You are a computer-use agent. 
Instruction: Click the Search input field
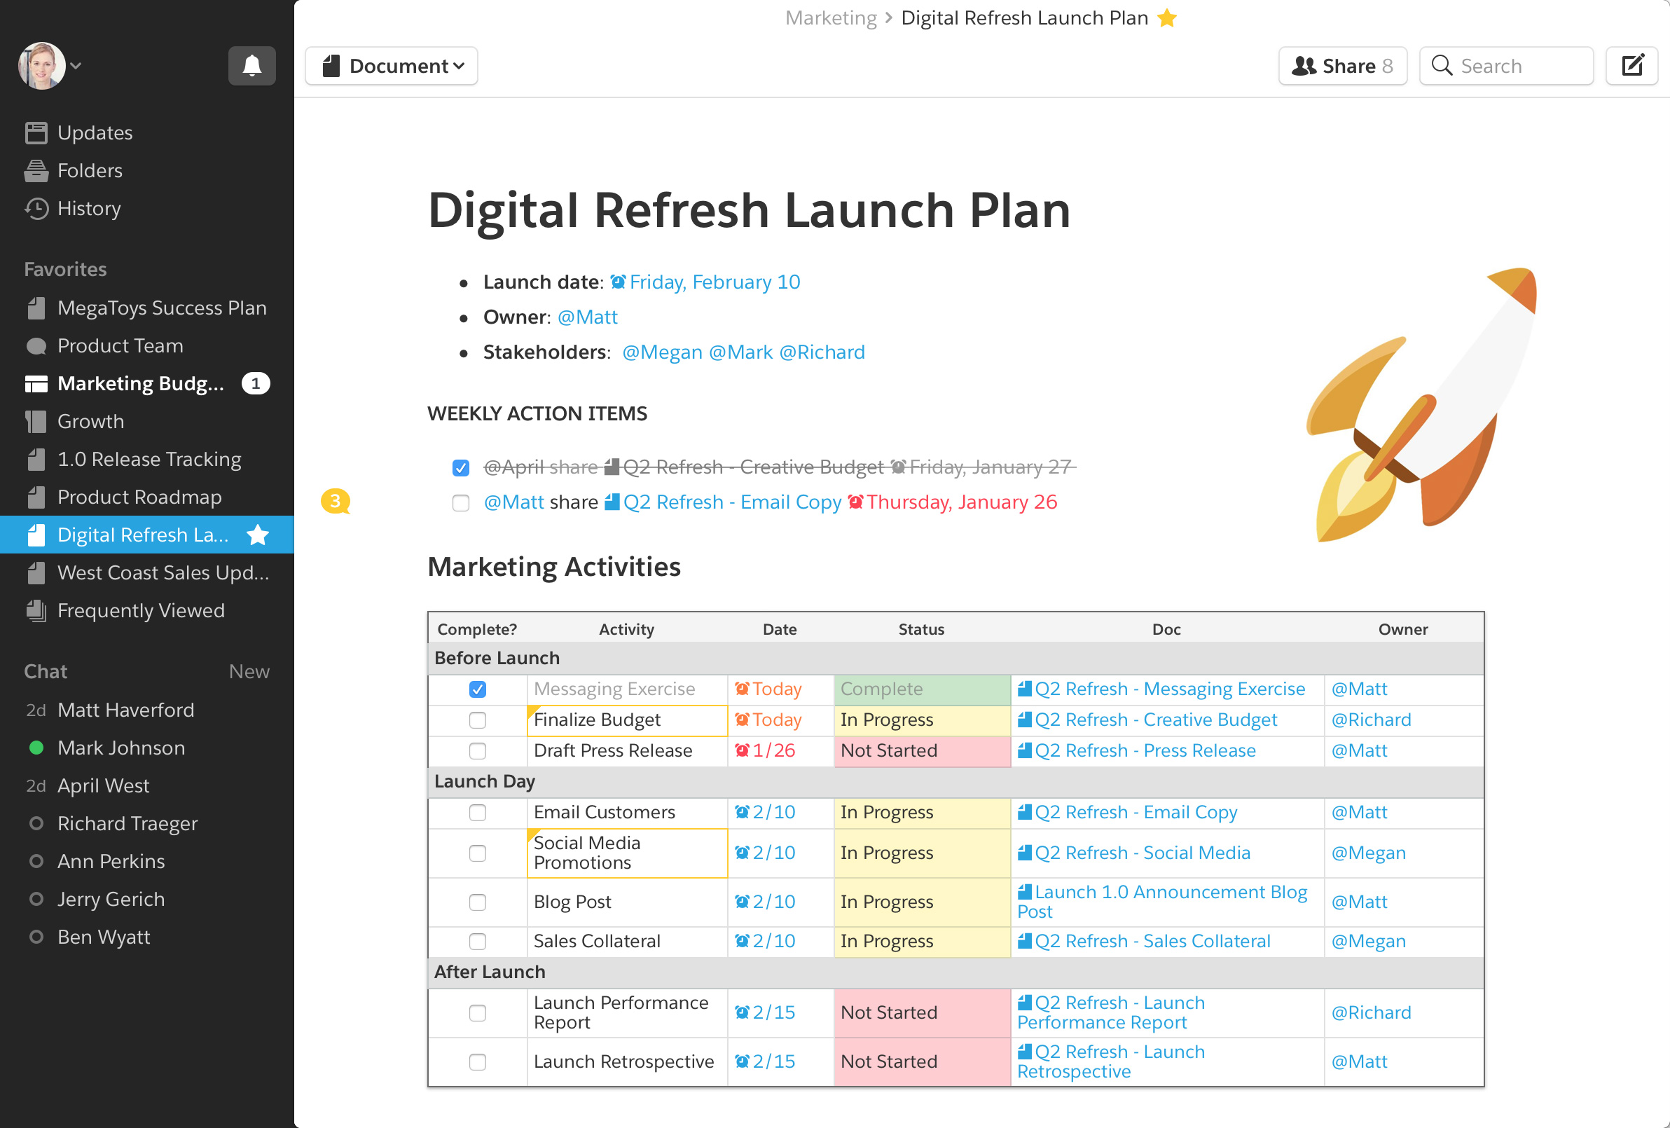click(1507, 66)
